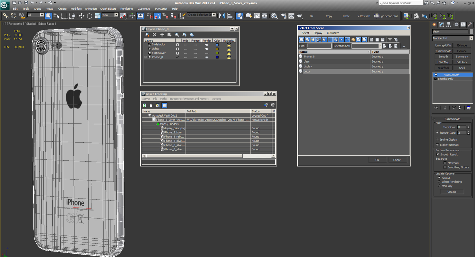Switch Asset Tracking to table view icon
The width and height of the screenshot is (475, 257).
165,105
